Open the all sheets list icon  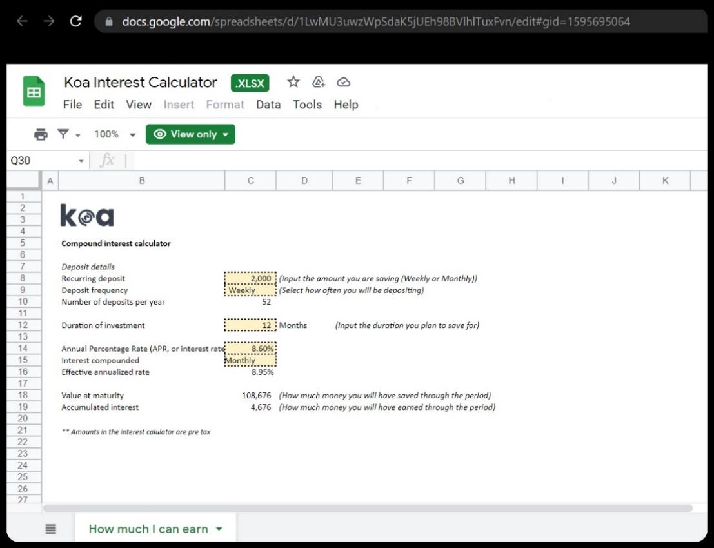tap(51, 529)
